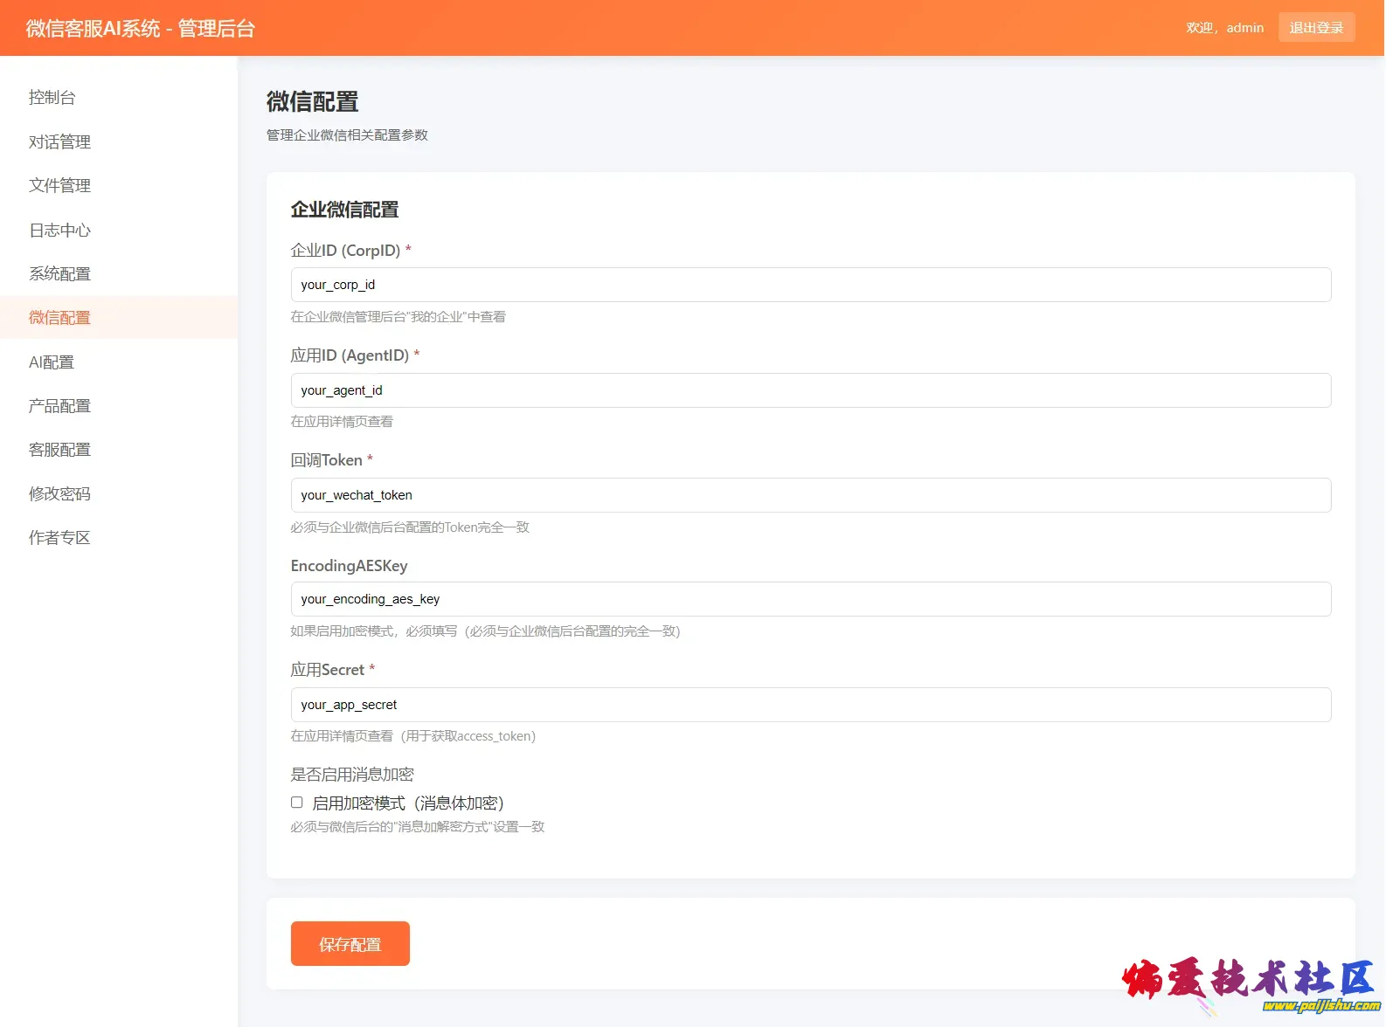Open AI配置 settings page
Viewport: 1386px width, 1027px height.
coord(52,362)
